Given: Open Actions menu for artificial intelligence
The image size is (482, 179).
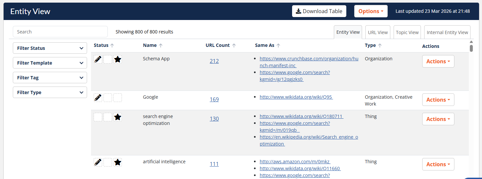Looking at the screenshot, I should (438, 164).
